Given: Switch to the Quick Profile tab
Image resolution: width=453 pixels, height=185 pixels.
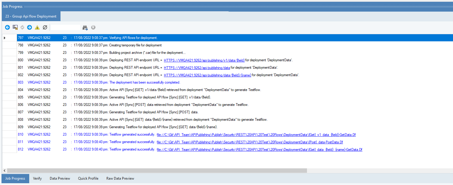Looking at the screenshot, I should [x=88, y=178].
